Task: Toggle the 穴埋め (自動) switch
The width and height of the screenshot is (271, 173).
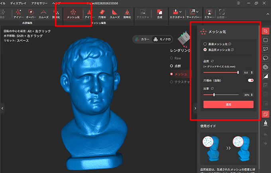Action: 251,81
